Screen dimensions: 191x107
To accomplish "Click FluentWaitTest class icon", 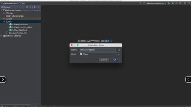I will click(10, 30).
